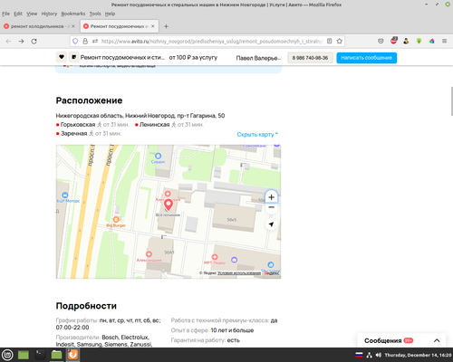Click the БЦР Моторс marker on the map
Image resolution: width=453 pixels, height=362 pixels.
65,195
